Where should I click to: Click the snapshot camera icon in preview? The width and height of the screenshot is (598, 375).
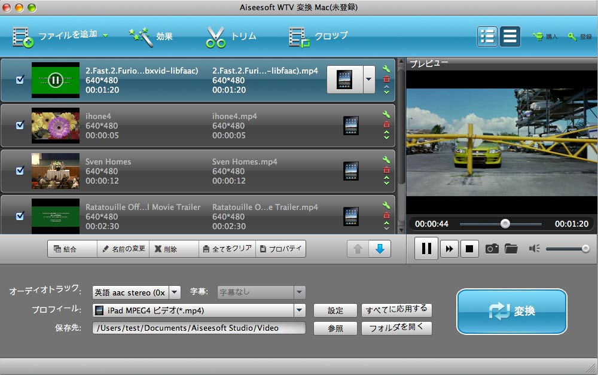[x=492, y=249]
